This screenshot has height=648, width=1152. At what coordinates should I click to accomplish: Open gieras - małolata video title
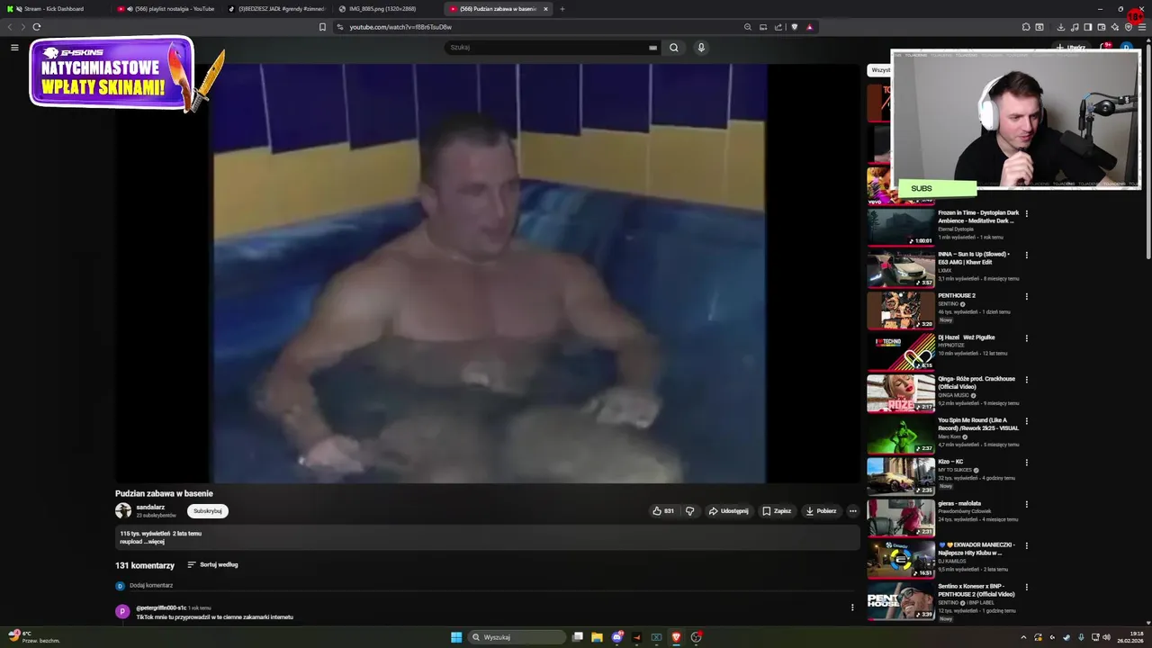point(959,504)
